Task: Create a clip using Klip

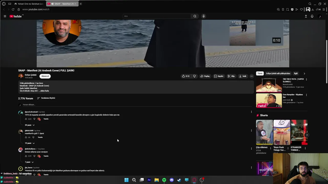Action: tap(231, 76)
